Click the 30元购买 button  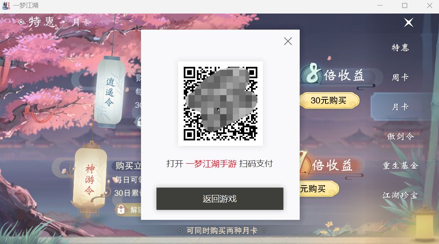point(329,101)
